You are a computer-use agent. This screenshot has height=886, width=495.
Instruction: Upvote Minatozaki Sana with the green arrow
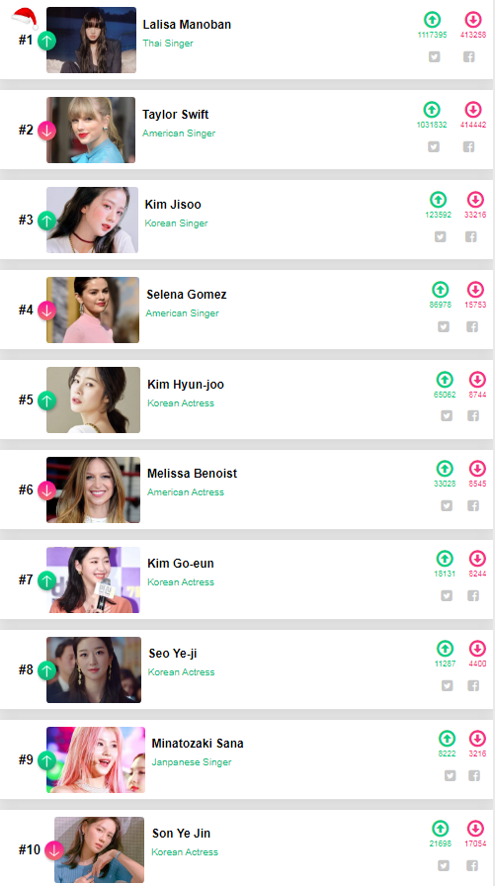[447, 739]
